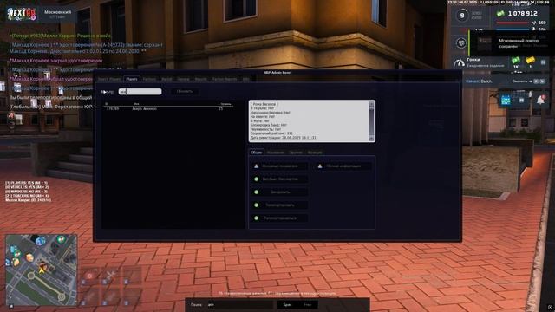
Task: Click the player info box scrollbar
Action: 371,121
